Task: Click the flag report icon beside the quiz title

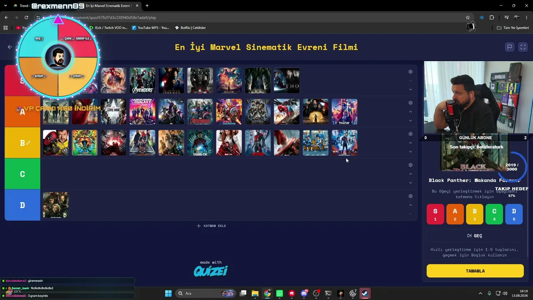Action: point(509,47)
